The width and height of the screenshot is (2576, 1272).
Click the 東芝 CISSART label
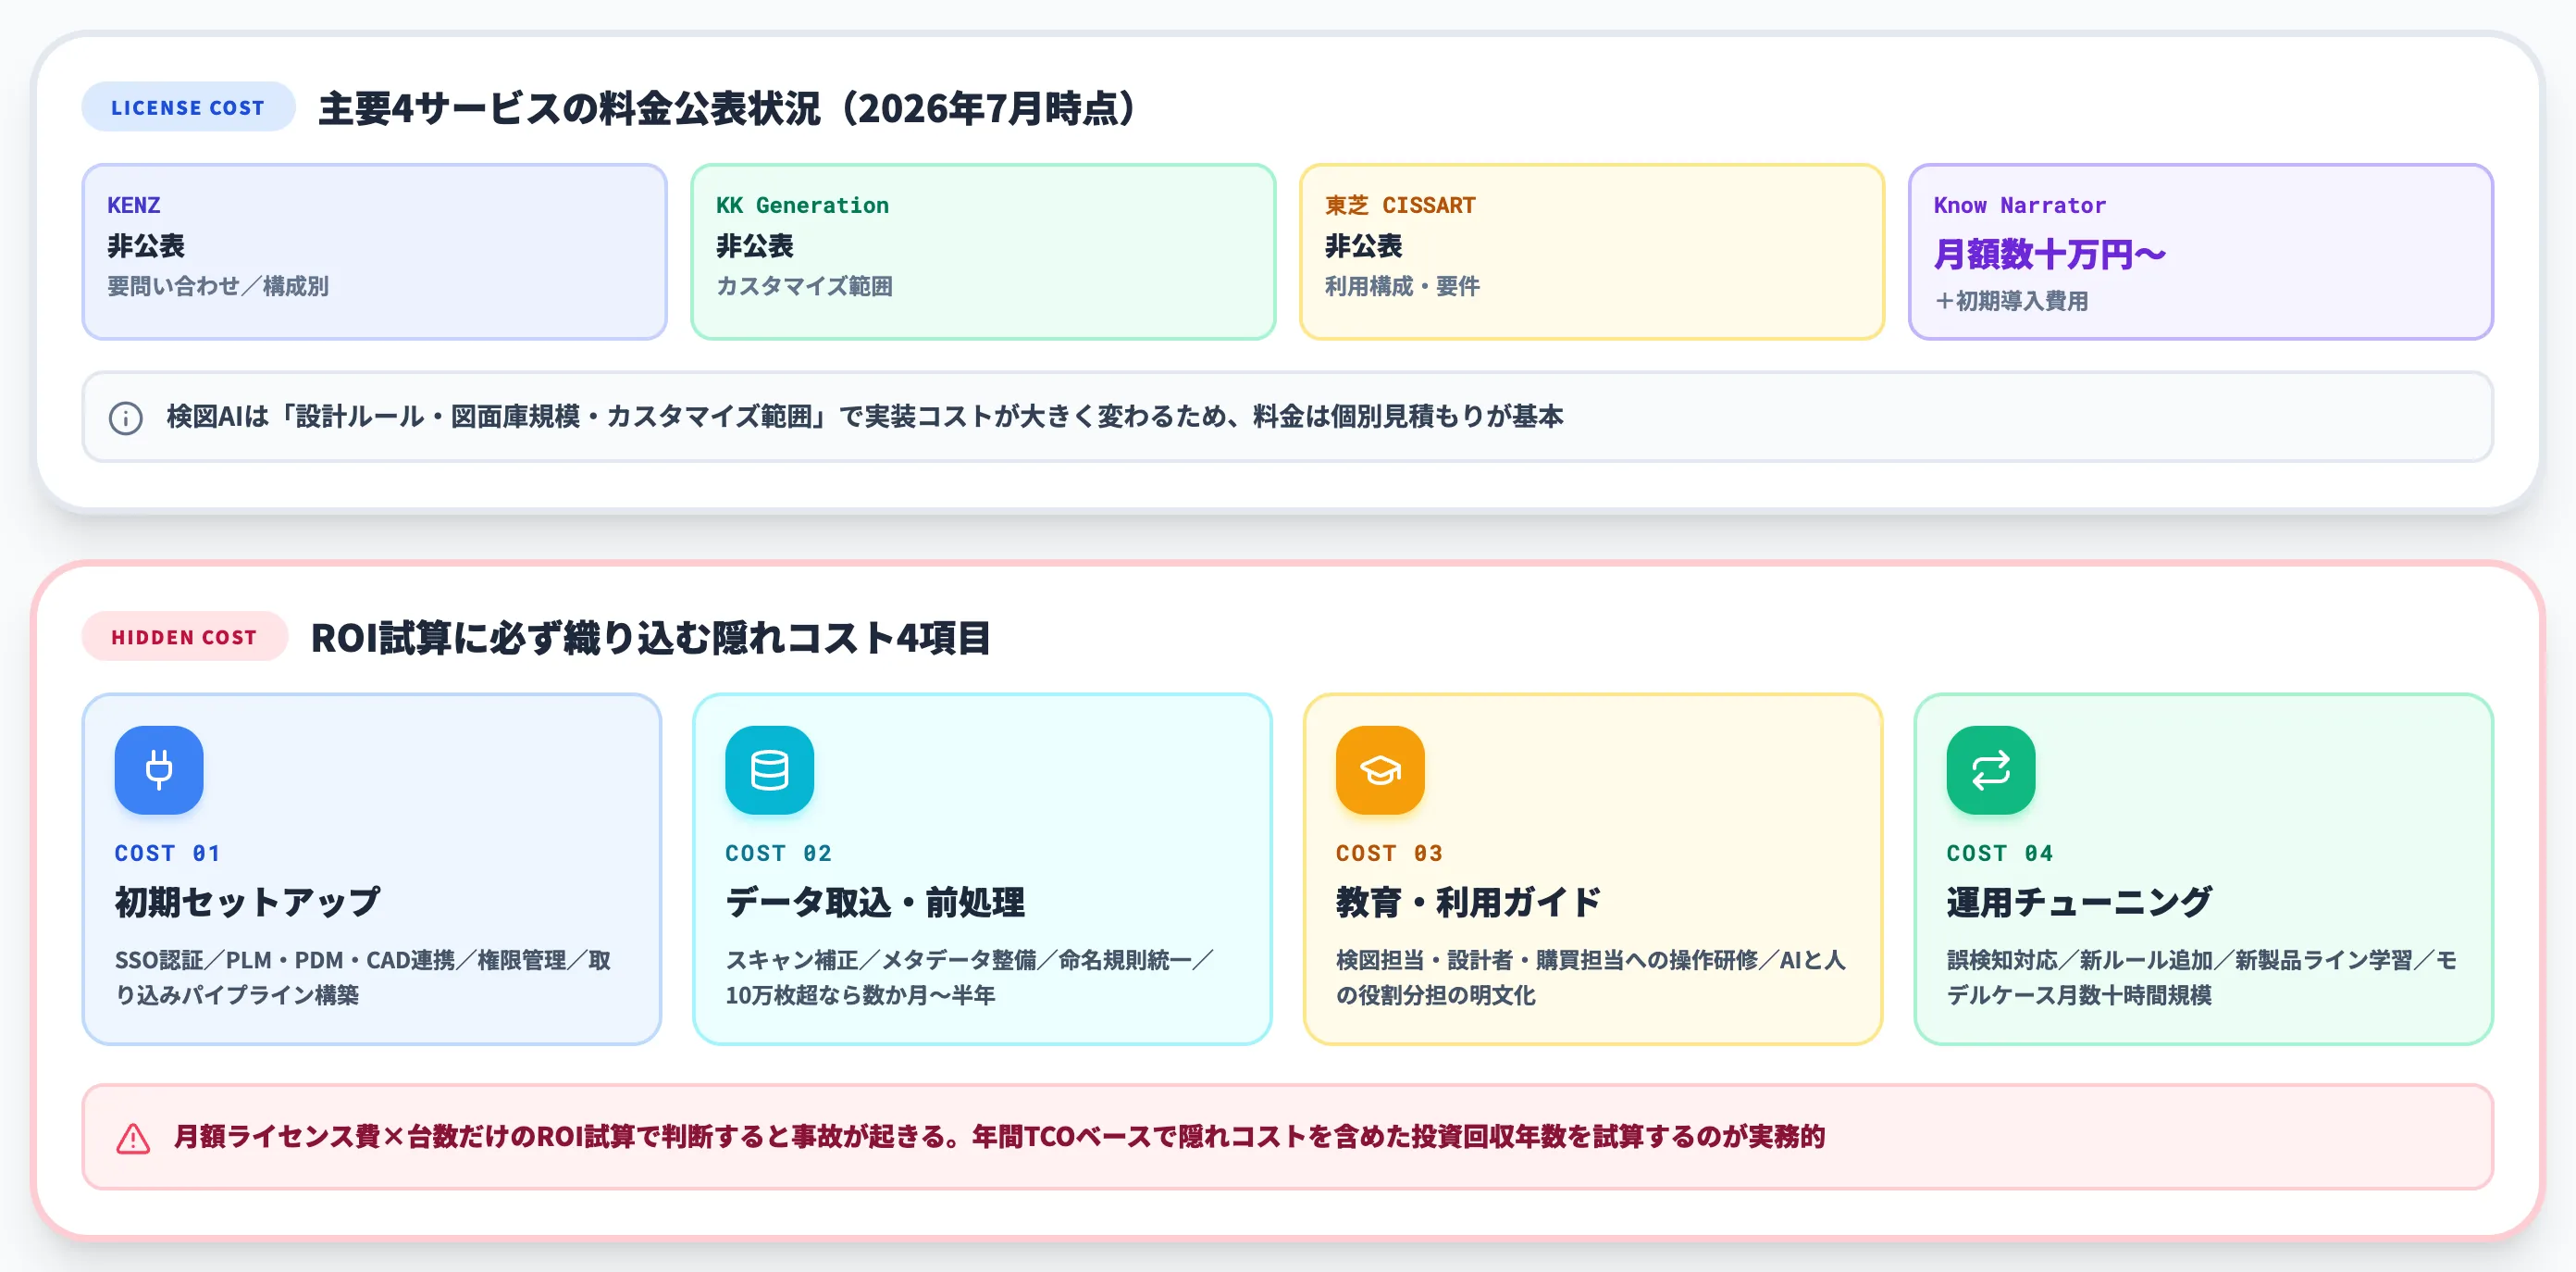pos(1400,206)
